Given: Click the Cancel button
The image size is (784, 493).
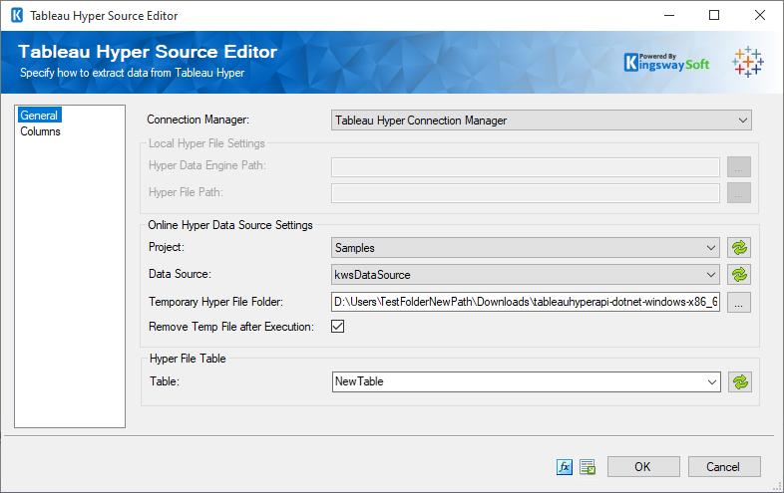Looking at the screenshot, I should click(724, 466).
